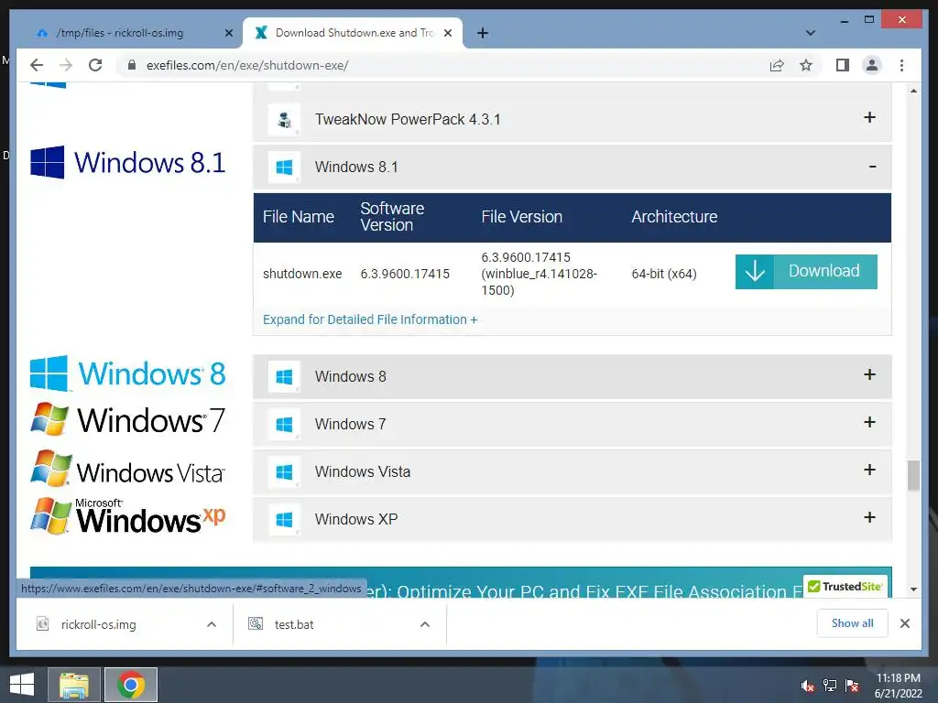Download shutdown.exe for Windows 8.1
938x703 pixels.
[x=806, y=271]
